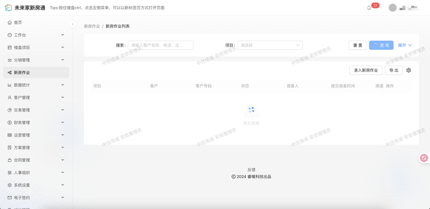Screen dimensions: 430x209
Task: Click 新房作业 breadcrumb link
Action: click(x=92, y=26)
